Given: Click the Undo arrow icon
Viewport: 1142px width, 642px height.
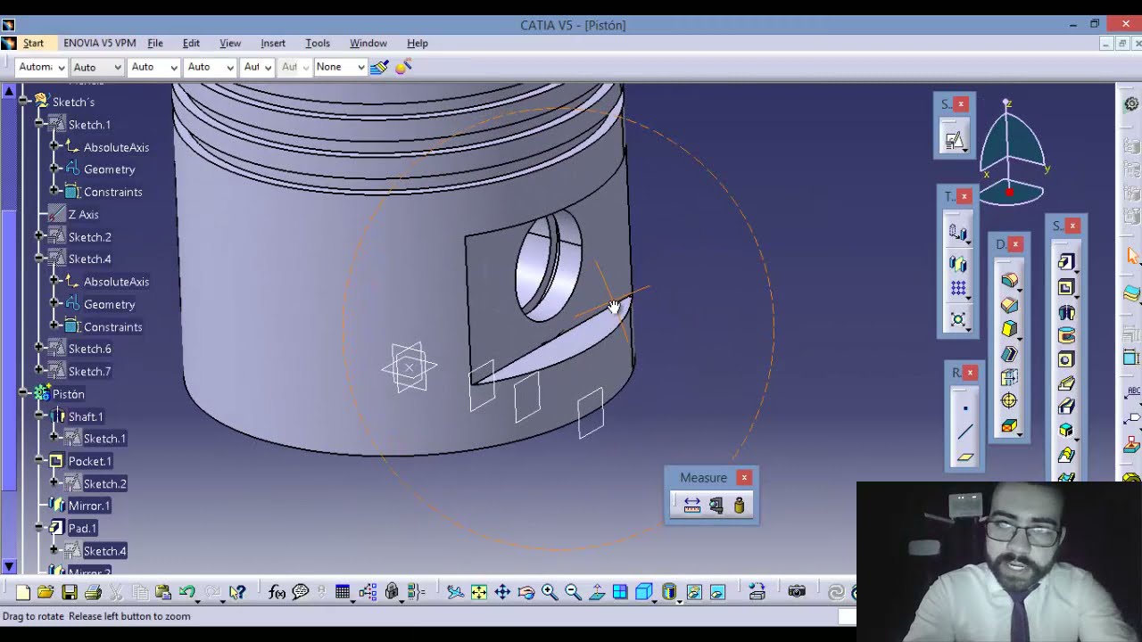Looking at the screenshot, I should 186,592.
